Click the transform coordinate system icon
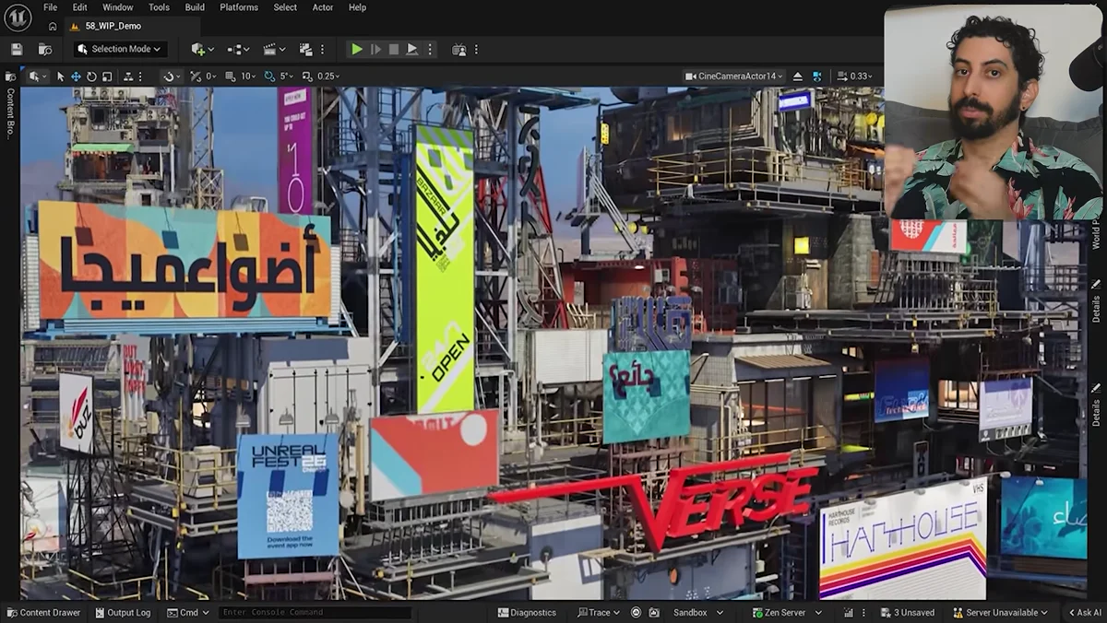This screenshot has height=623, width=1107. pos(129,76)
